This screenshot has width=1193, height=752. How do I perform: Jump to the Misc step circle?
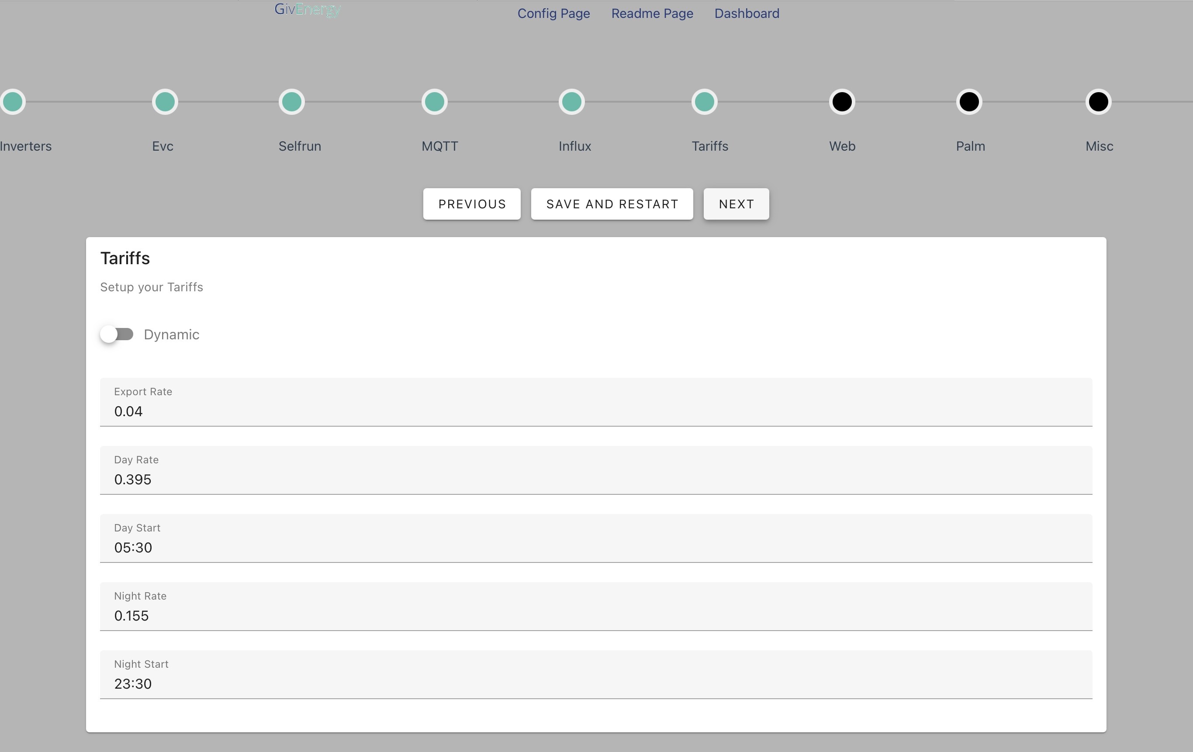1099,102
